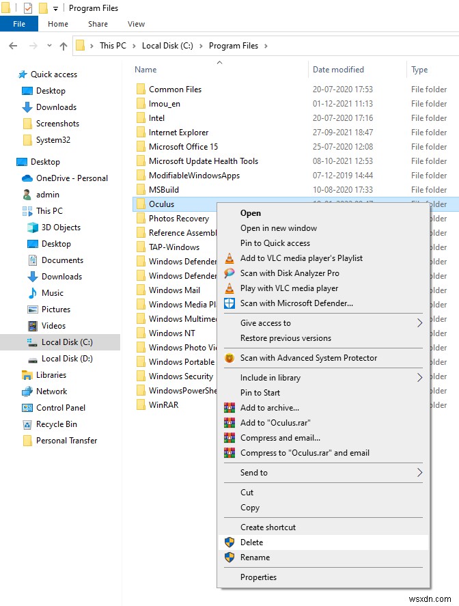459x606 pixels.
Task: Click the Pictures icon in navigation pane
Action: click(x=33, y=309)
